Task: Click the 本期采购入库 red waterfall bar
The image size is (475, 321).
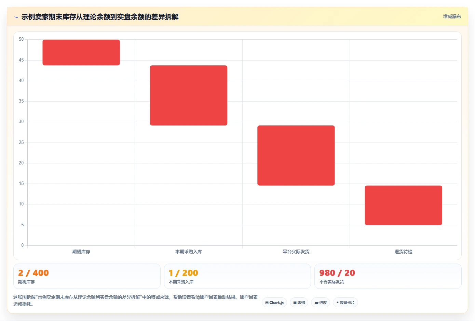Action: (189, 95)
